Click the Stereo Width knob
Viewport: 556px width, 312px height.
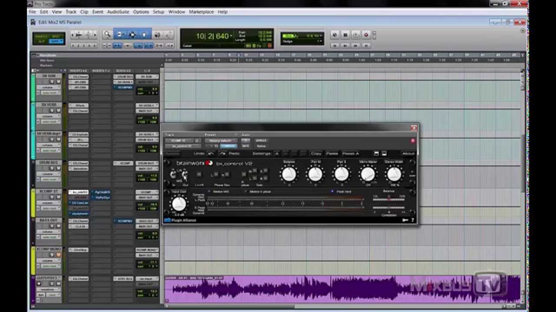394,174
